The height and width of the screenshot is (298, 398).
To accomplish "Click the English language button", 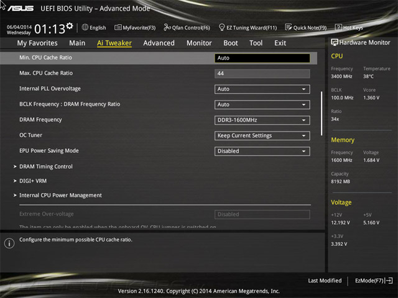I will 94,27.
